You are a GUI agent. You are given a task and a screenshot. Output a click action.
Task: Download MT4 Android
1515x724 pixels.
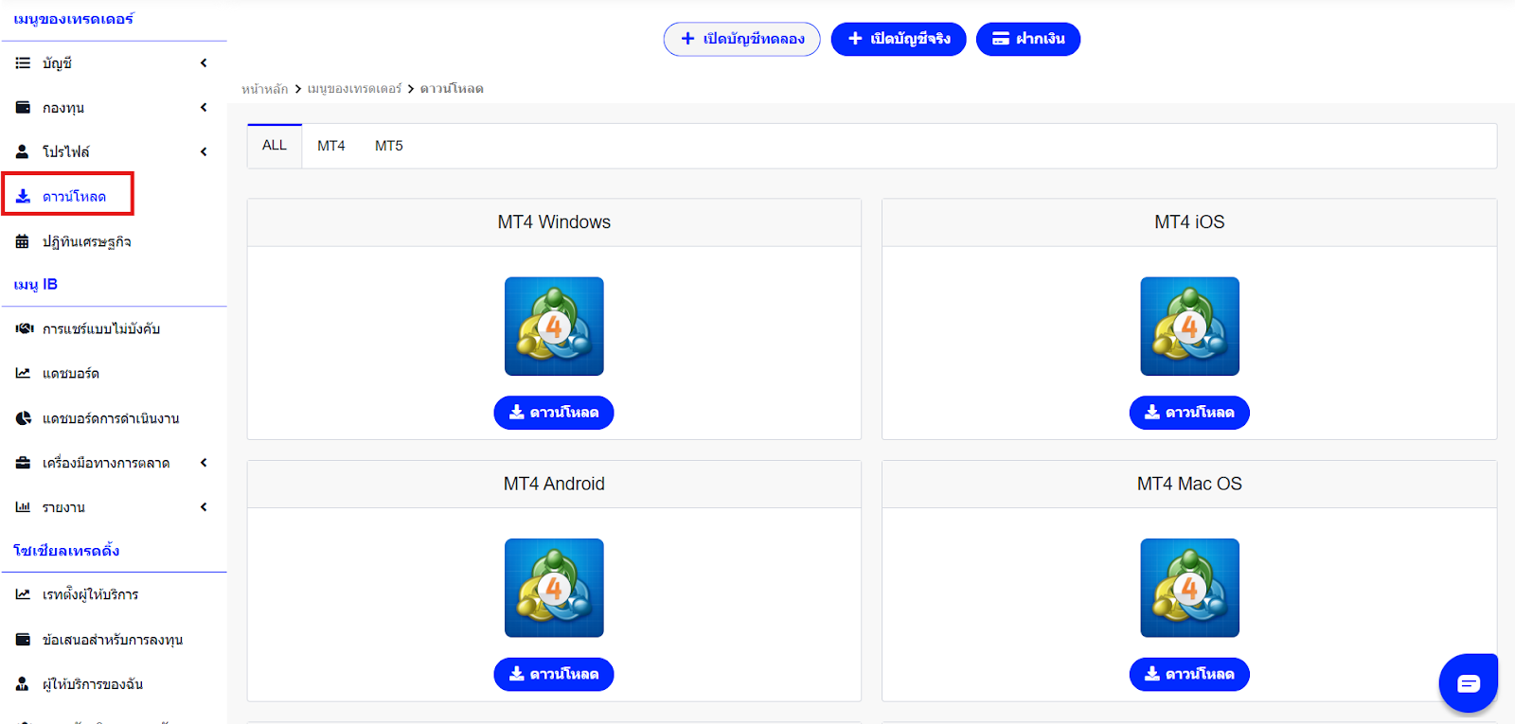pos(554,674)
